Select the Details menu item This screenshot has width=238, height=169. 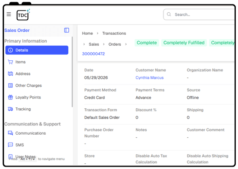pyautogui.click(x=37, y=50)
